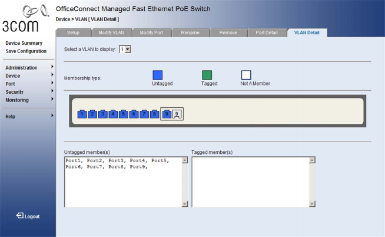The image size is (385, 237).
Task: Expand the Help menu arrow
Action: pos(52,116)
